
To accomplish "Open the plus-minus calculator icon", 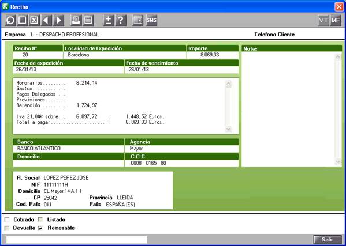I will coord(109,21).
